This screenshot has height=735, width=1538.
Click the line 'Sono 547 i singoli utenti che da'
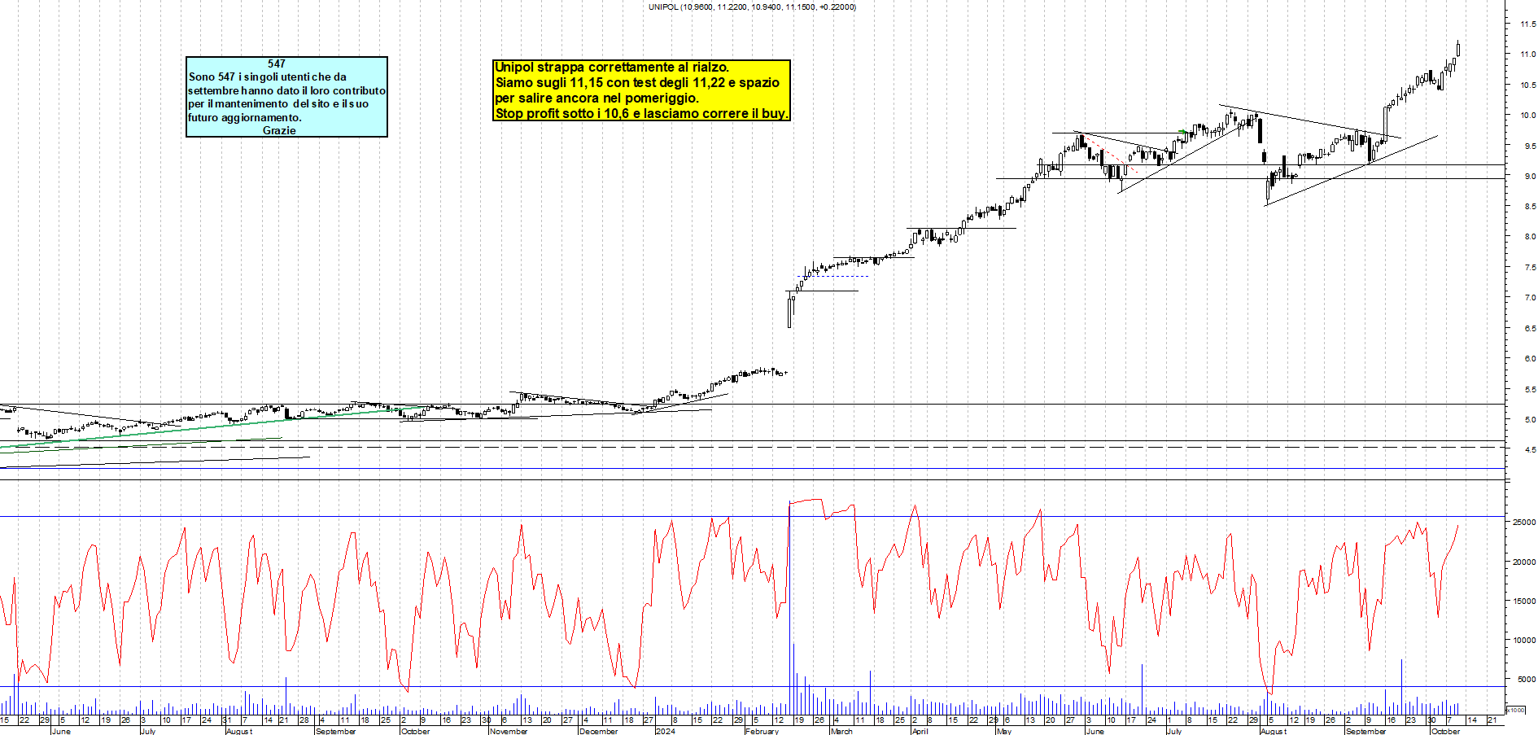[268, 77]
